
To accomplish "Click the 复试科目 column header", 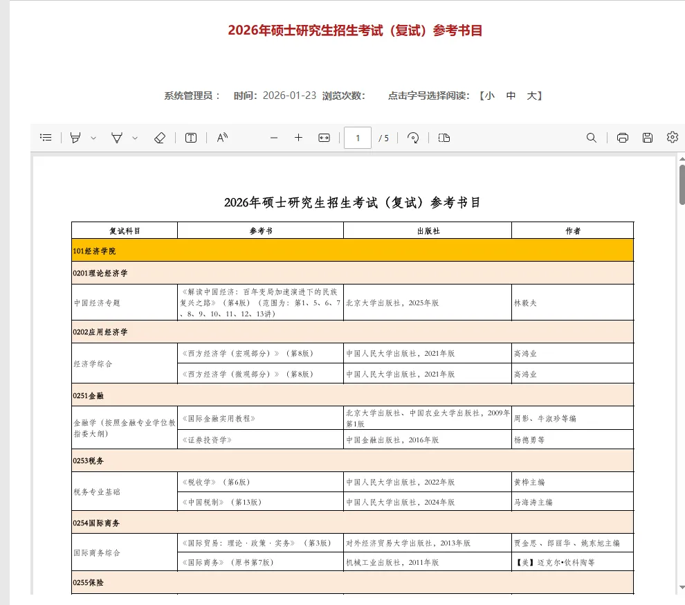I will [x=125, y=231].
